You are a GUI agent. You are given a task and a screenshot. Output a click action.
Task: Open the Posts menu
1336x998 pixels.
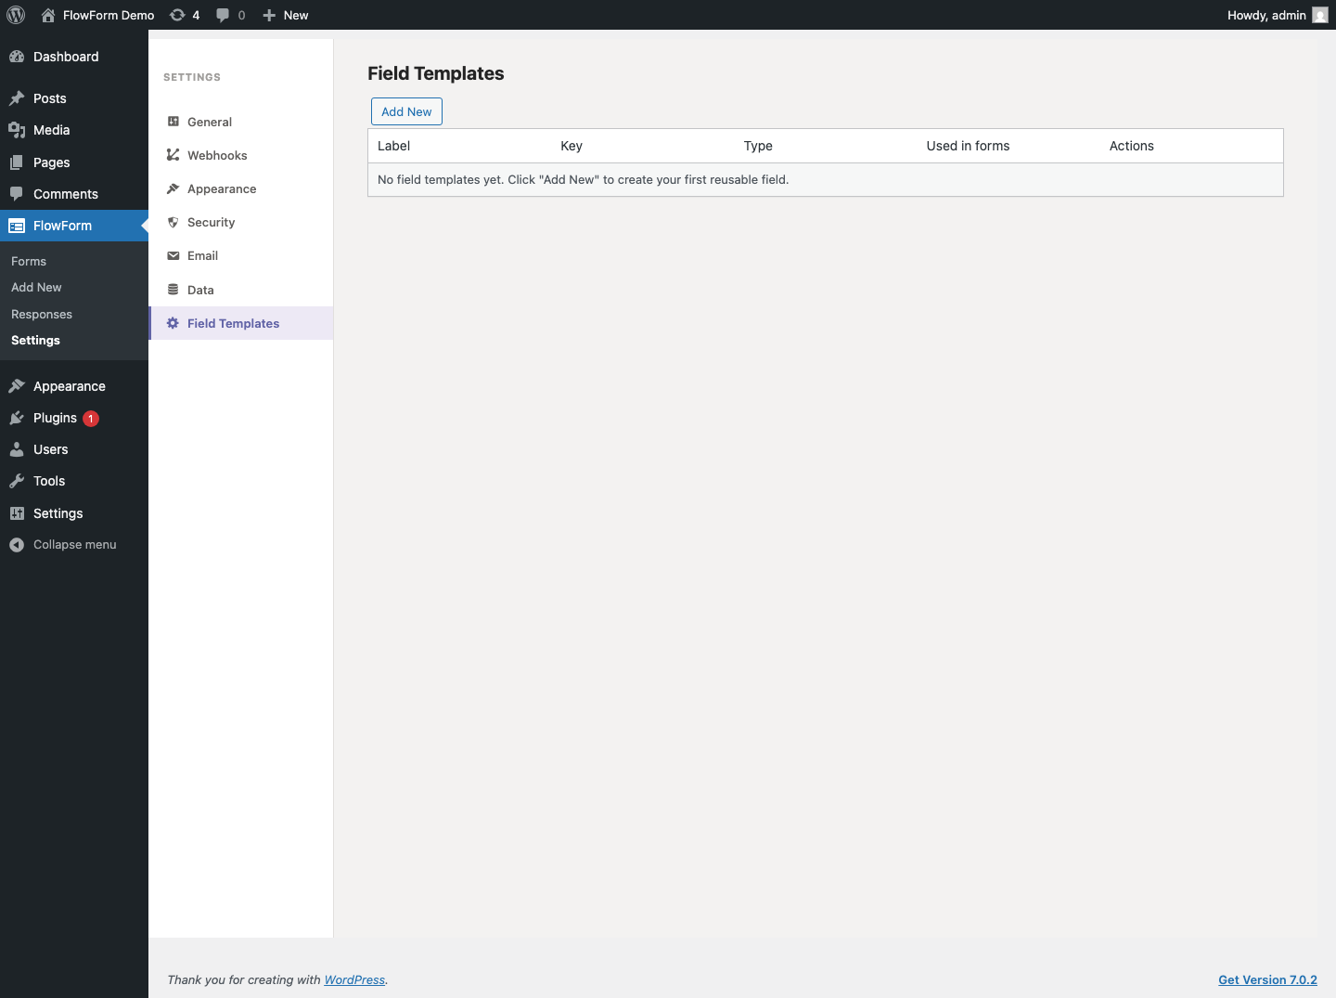(x=50, y=98)
